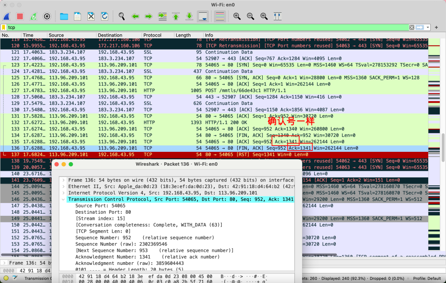Click the packet list horizontal scrollbar

click(168, 255)
